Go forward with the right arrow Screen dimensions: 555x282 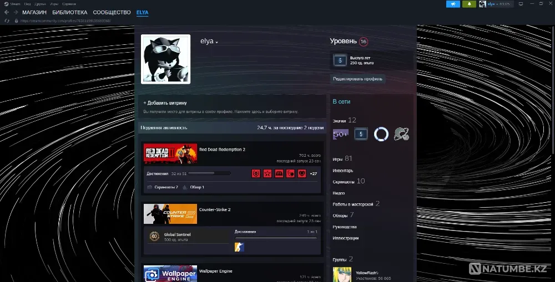point(16,12)
